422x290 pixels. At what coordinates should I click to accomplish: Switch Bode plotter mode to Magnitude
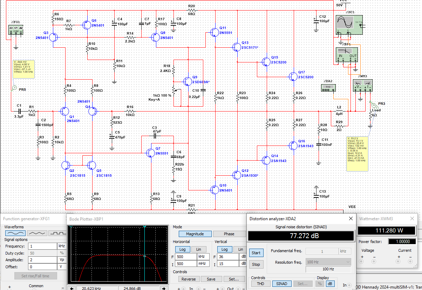(x=195, y=234)
